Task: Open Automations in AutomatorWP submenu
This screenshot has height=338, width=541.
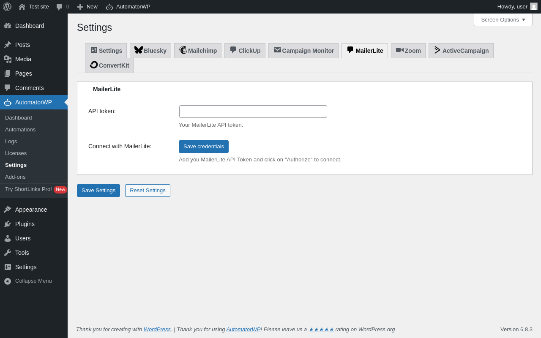Action: point(20,130)
